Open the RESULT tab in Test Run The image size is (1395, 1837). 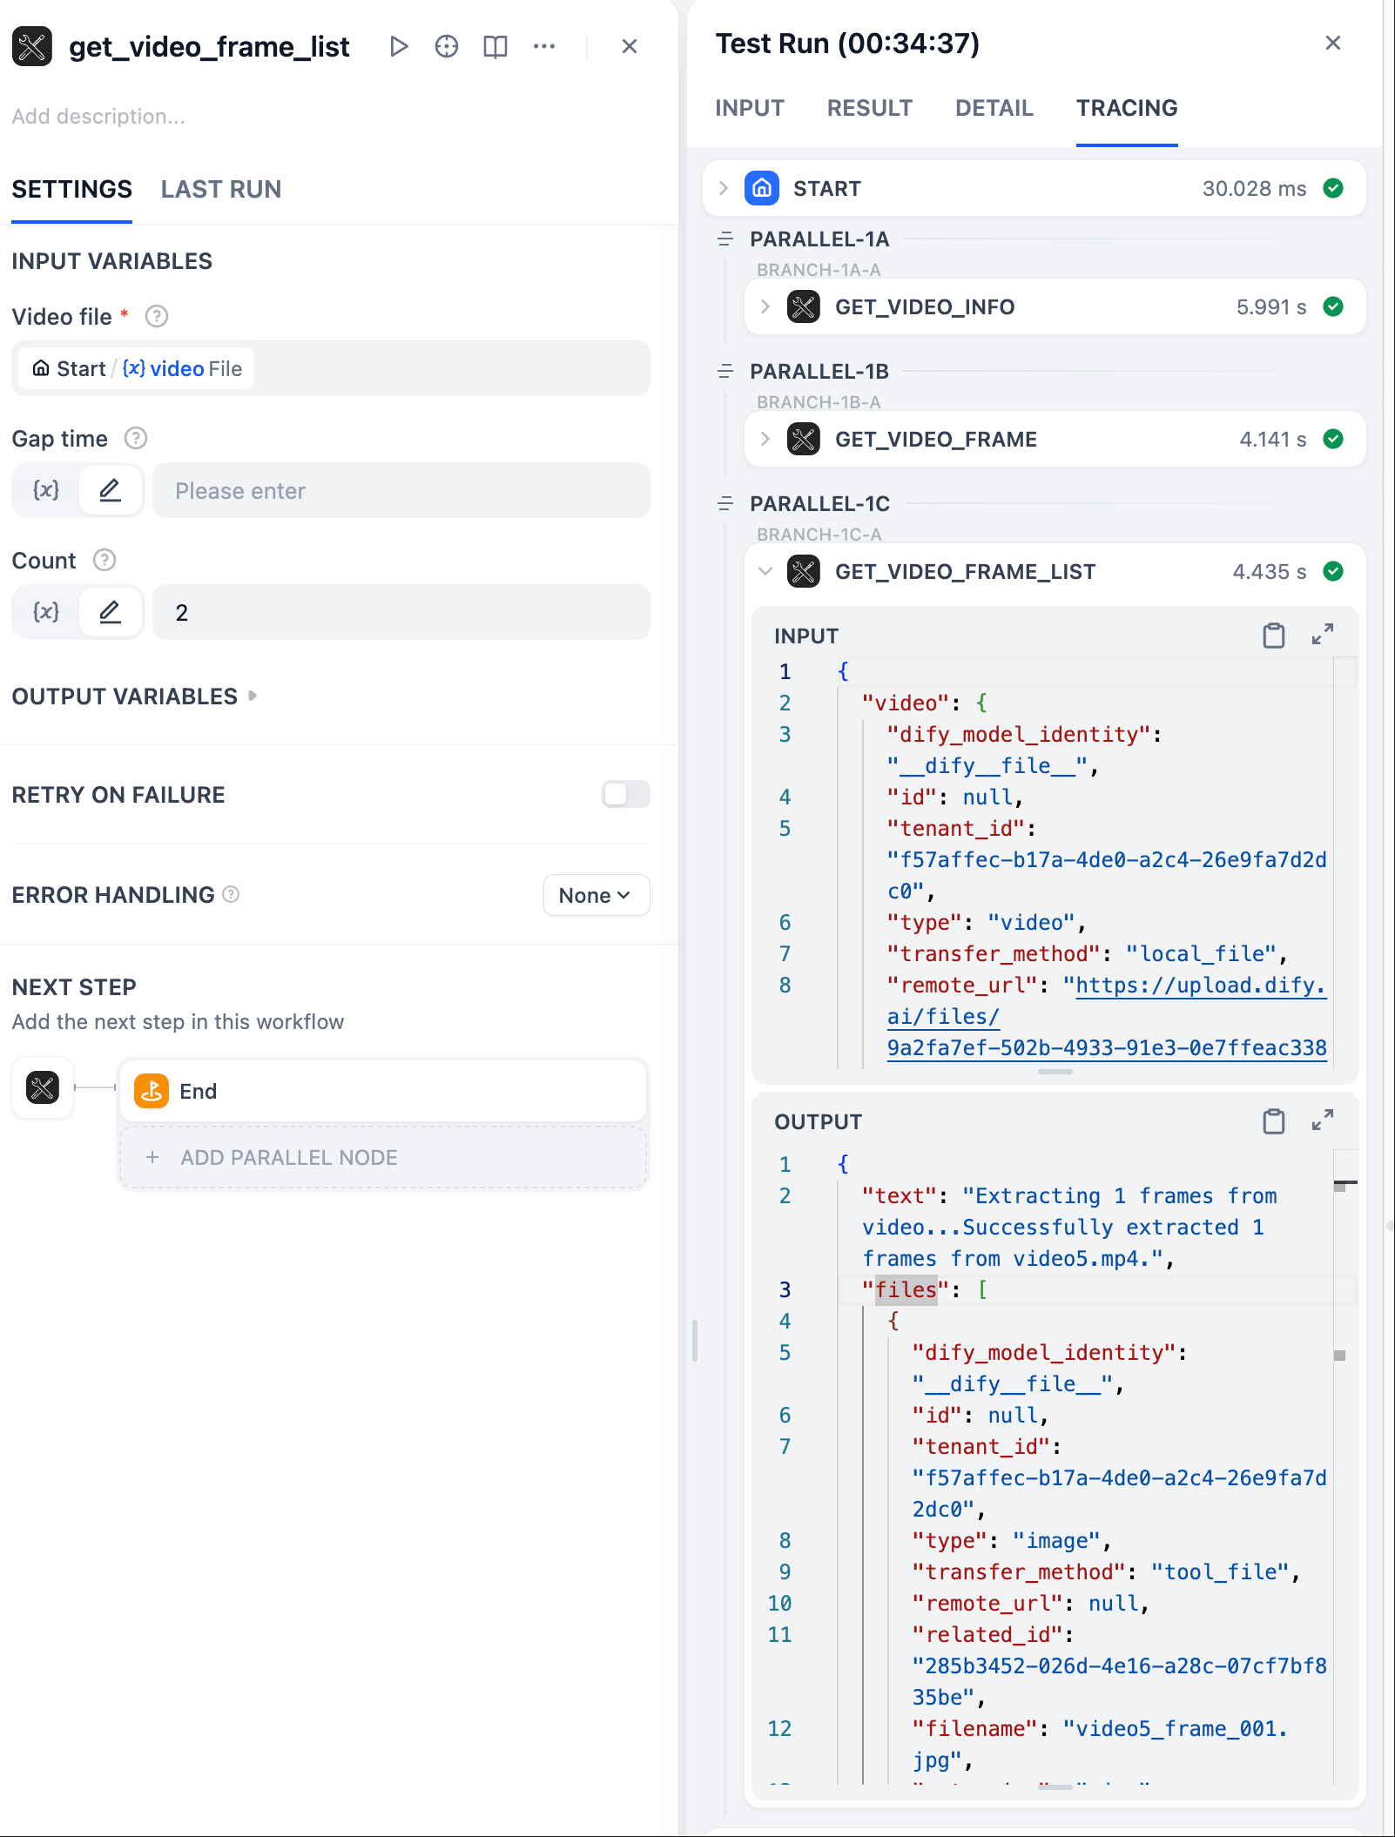tap(869, 108)
